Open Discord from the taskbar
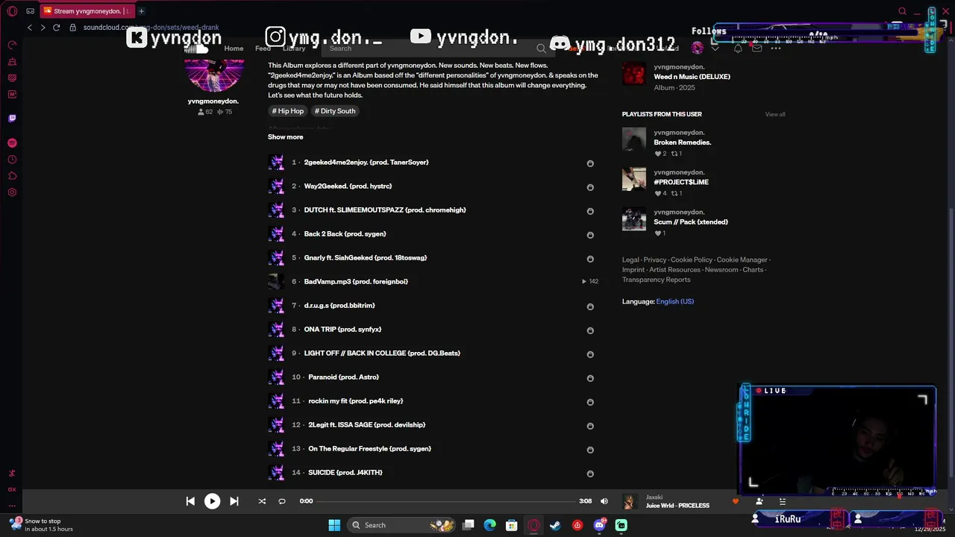Viewport: 955px width, 537px height. point(599,525)
